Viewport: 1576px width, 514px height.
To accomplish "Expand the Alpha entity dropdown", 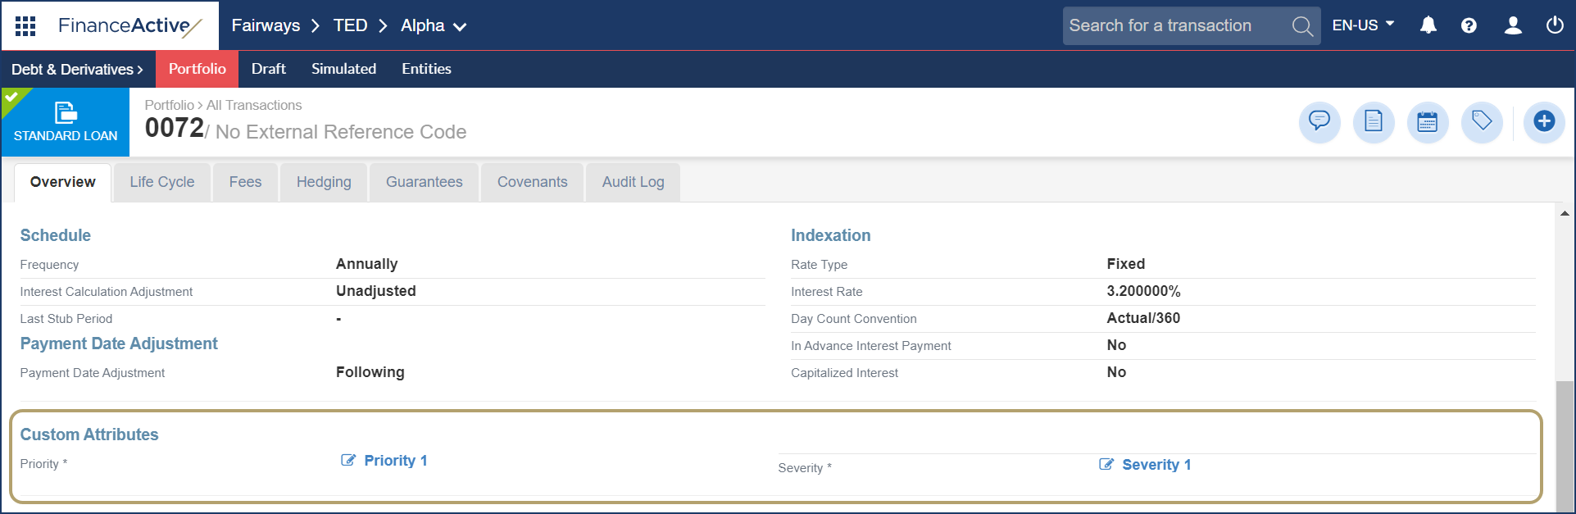I will coord(434,26).
